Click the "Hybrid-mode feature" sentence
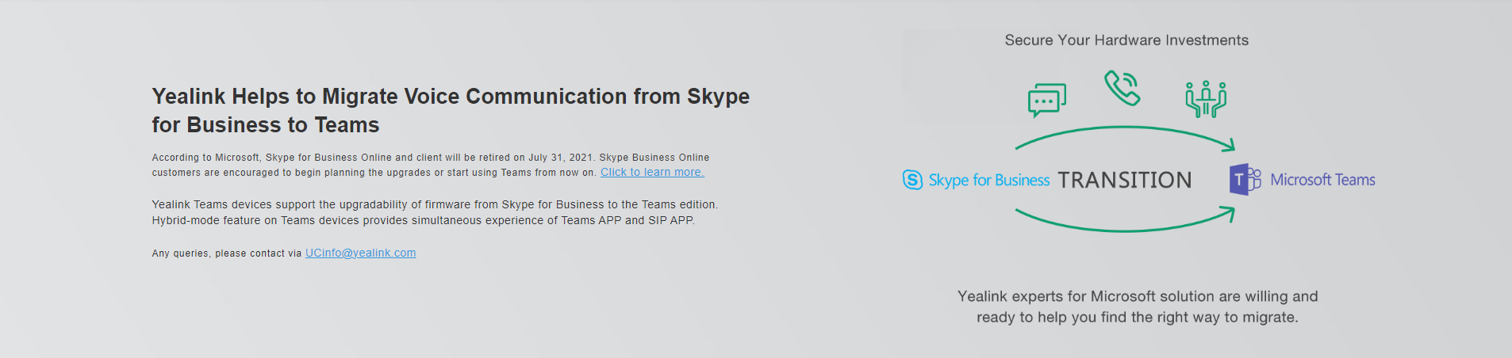Image resolution: width=1512 pixels, height=358 pixels. tap(423, 220)
